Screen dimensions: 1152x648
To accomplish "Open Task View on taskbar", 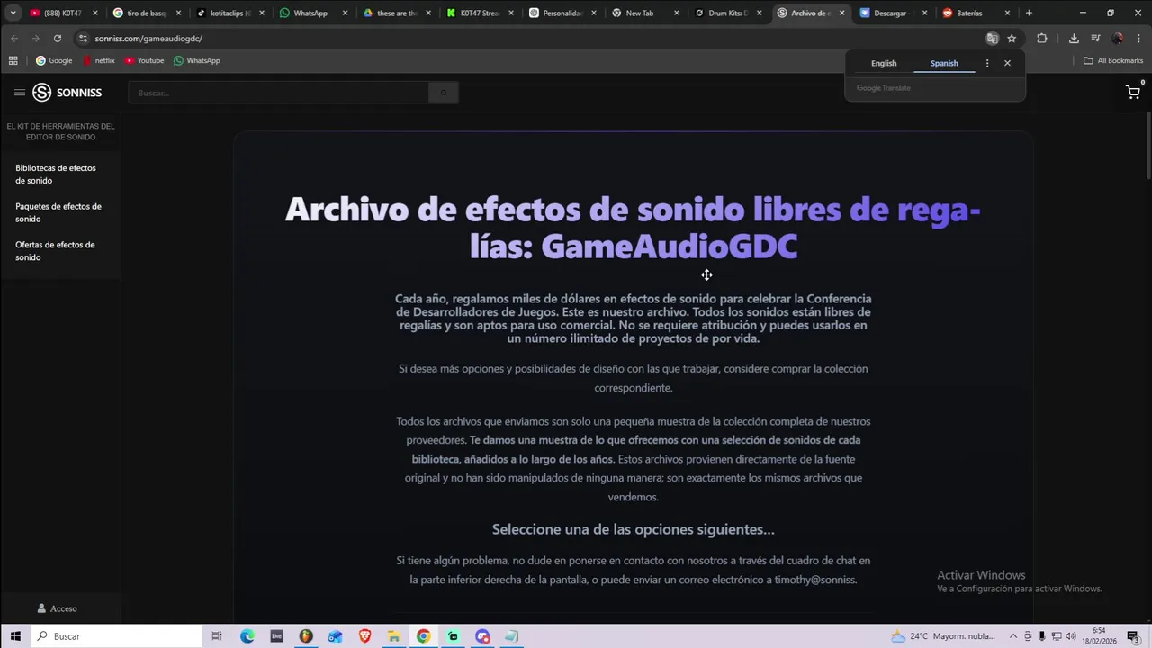I will pyautogui.click(x=217, y=636).
